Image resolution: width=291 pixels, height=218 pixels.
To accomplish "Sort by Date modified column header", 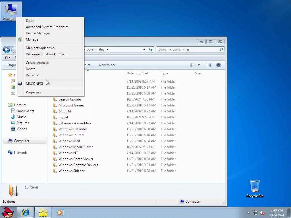I will tap(142, 73).
